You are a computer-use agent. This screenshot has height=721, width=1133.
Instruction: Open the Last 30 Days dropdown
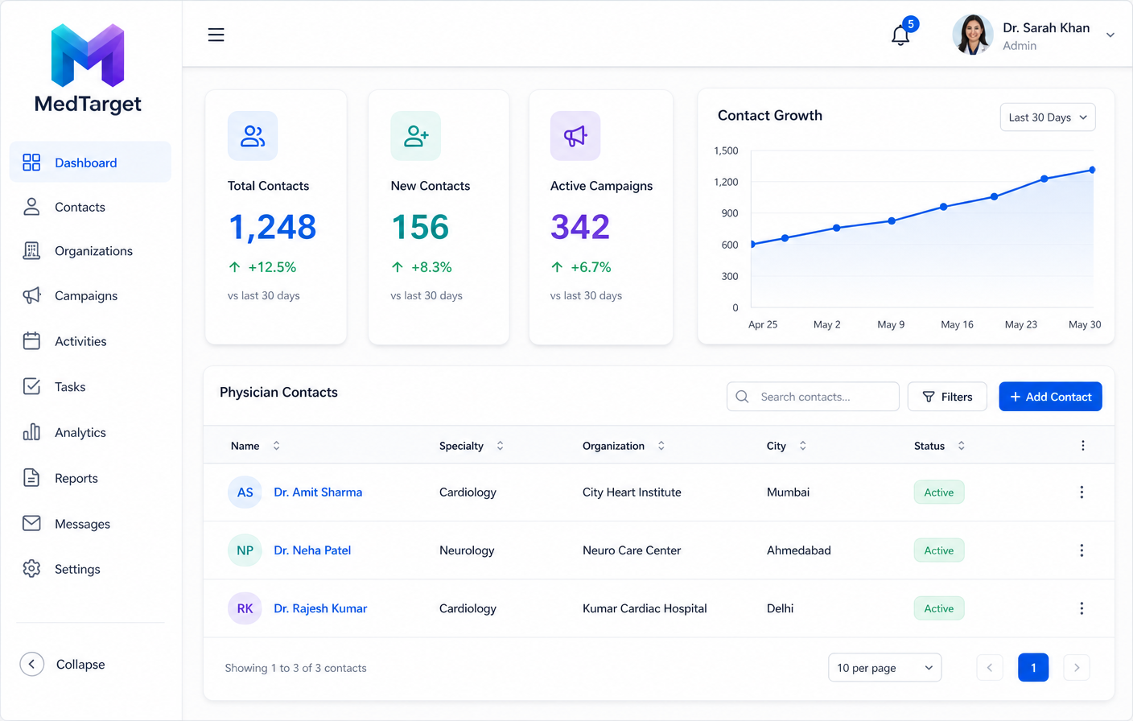(1048, 117)
